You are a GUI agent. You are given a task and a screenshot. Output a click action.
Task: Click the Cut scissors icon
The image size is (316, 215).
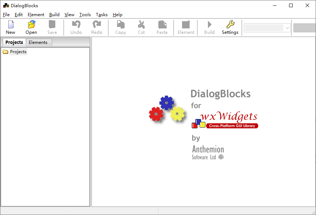click(141, 24)
